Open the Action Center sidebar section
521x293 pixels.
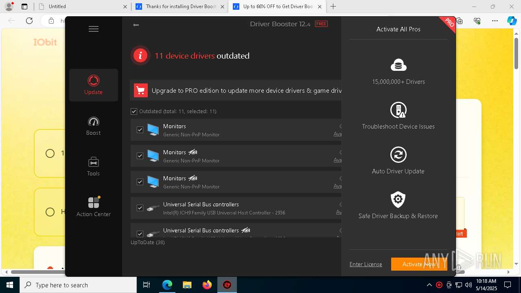pos(94,207)
